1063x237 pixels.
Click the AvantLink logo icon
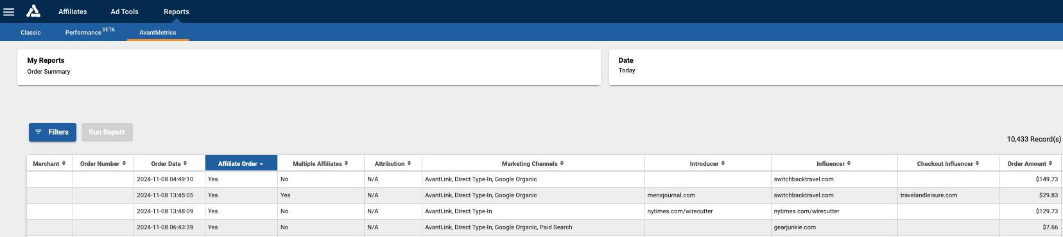33,11
